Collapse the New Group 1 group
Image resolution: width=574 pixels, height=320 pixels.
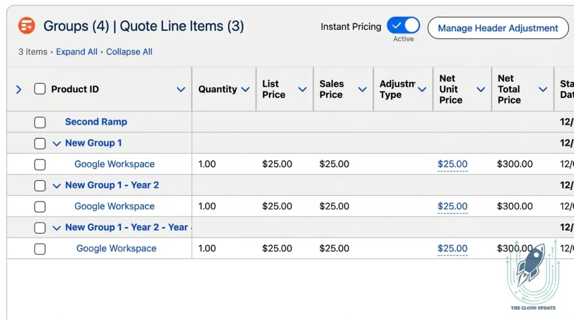[x=57, y=144]
